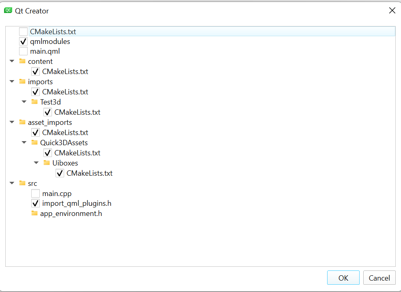
Task: Select the app_environment.h label
Action: click(71, 214)
